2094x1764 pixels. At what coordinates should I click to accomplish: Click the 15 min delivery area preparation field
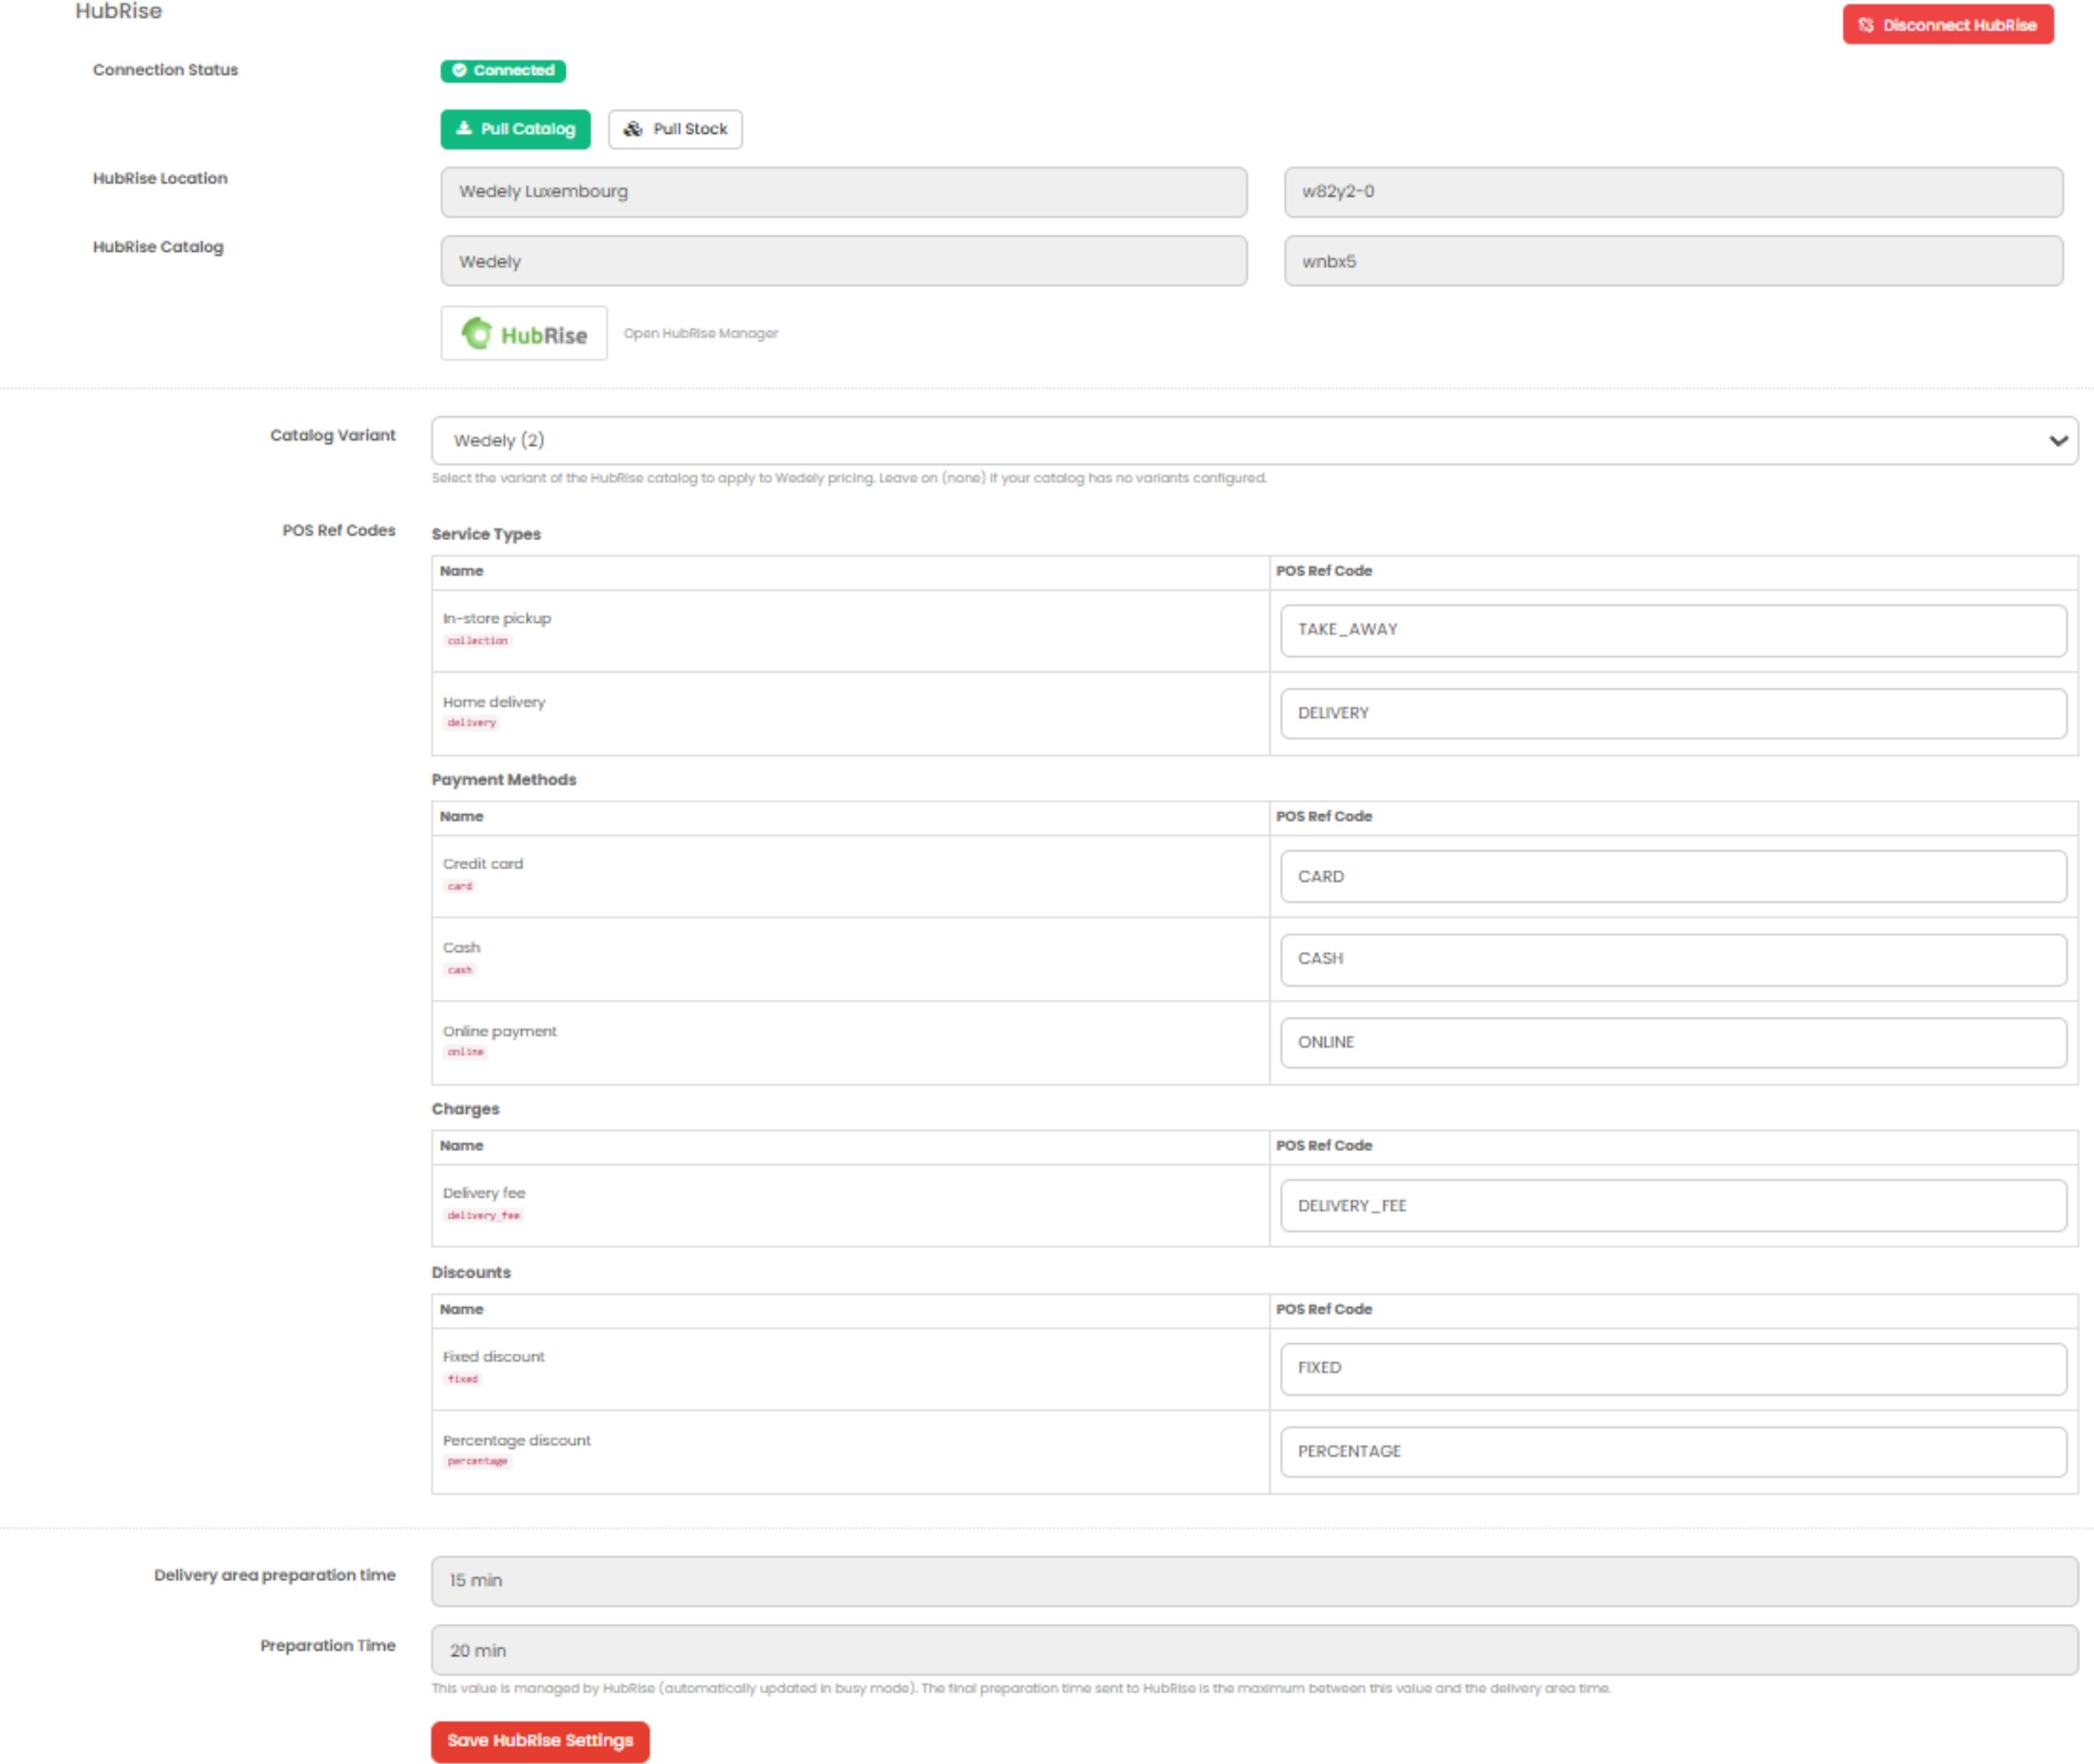1254,1580
